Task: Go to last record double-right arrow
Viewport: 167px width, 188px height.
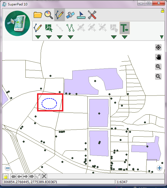Action: [x=32, y=176]
